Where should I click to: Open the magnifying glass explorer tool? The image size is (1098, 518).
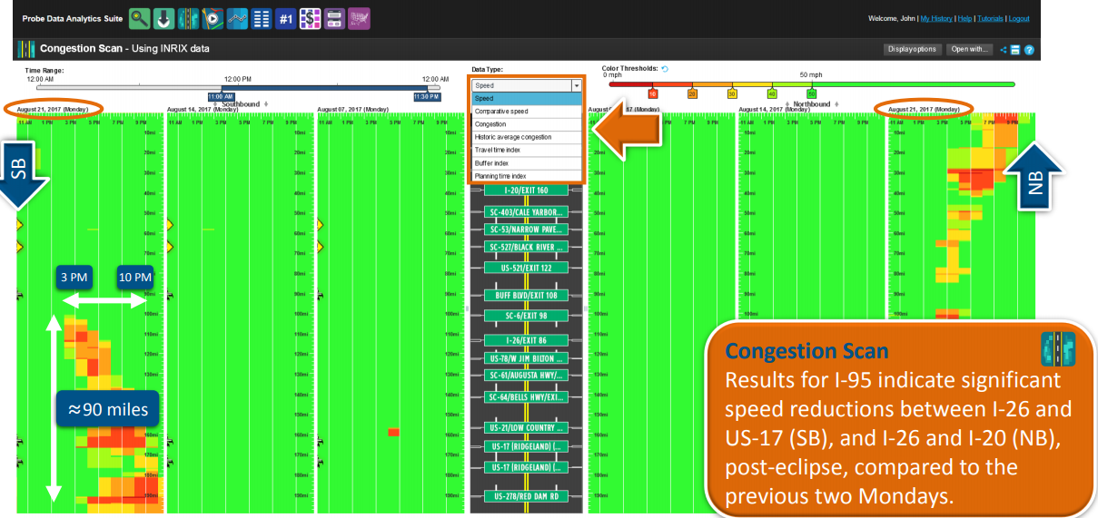pos(139,18)
